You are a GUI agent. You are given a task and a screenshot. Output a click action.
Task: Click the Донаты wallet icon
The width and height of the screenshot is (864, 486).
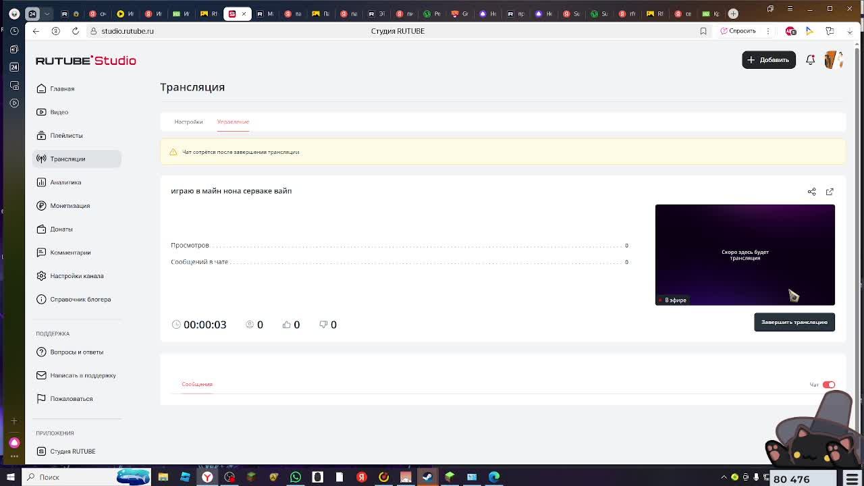pos(41,229)
